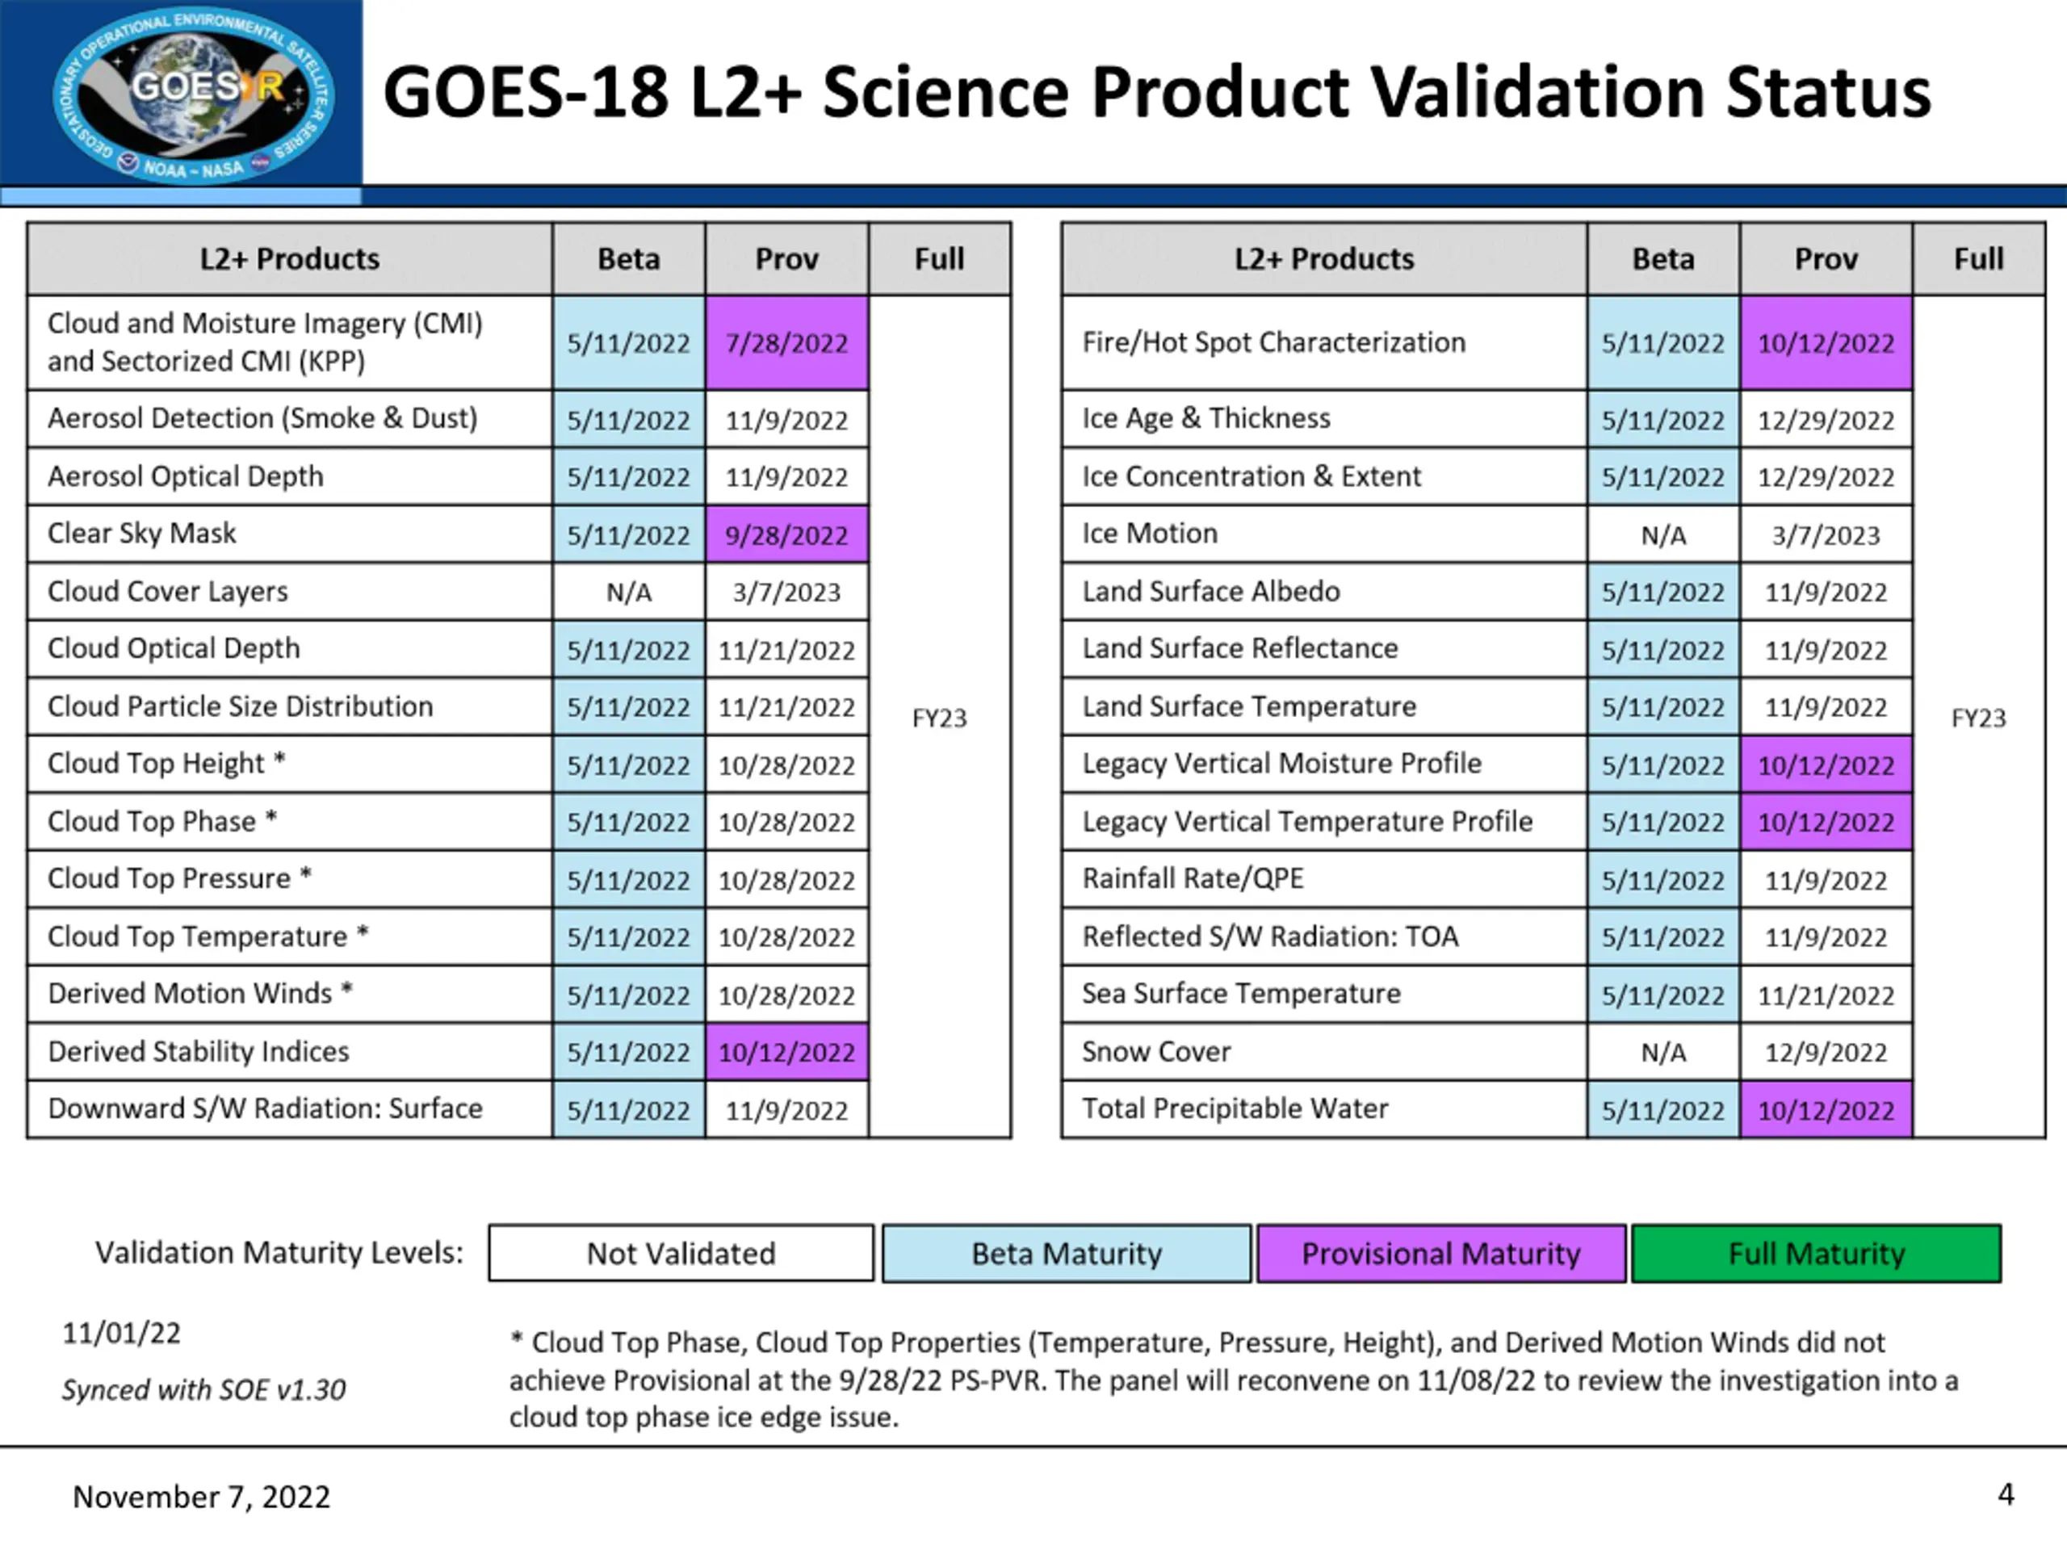Click the right table Full column header
This screenshot has width=2067, height=1550.
(1978, 259)
